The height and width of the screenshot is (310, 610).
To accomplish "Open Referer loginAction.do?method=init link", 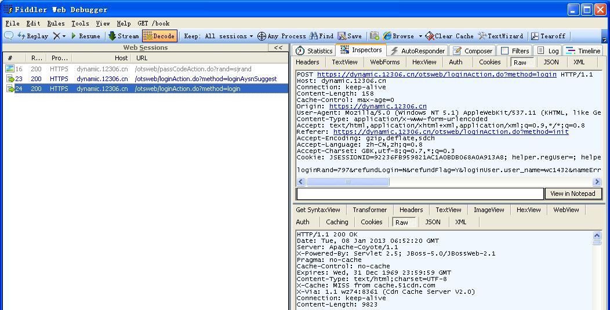I will pos(451,132).
